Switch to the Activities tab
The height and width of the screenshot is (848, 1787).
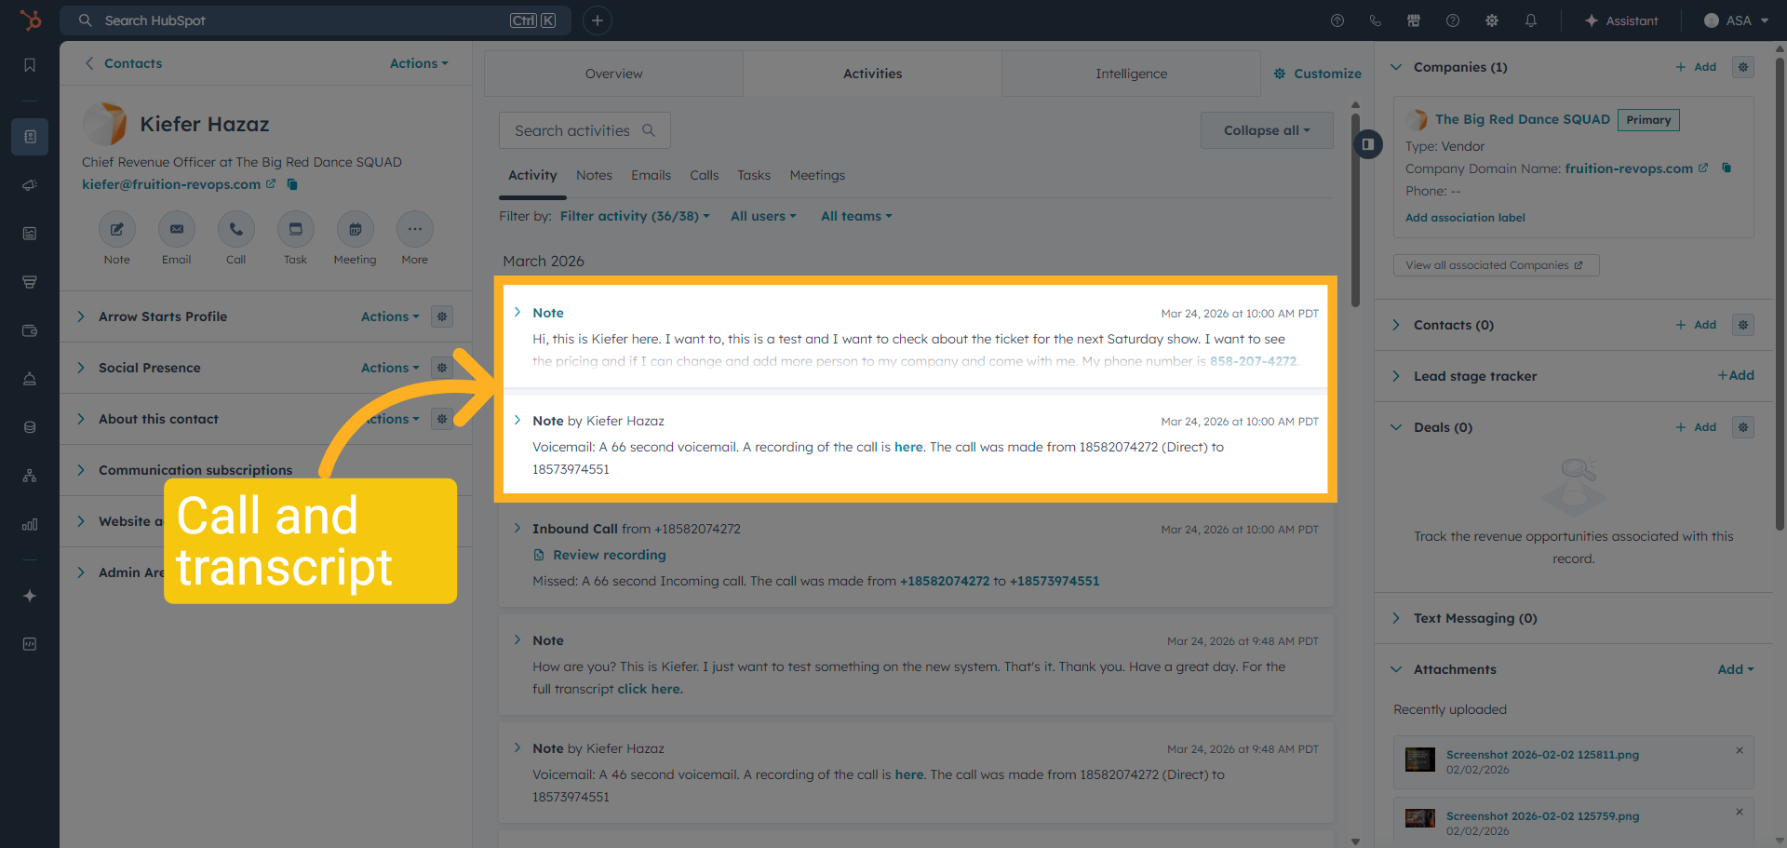coord(872,74)
